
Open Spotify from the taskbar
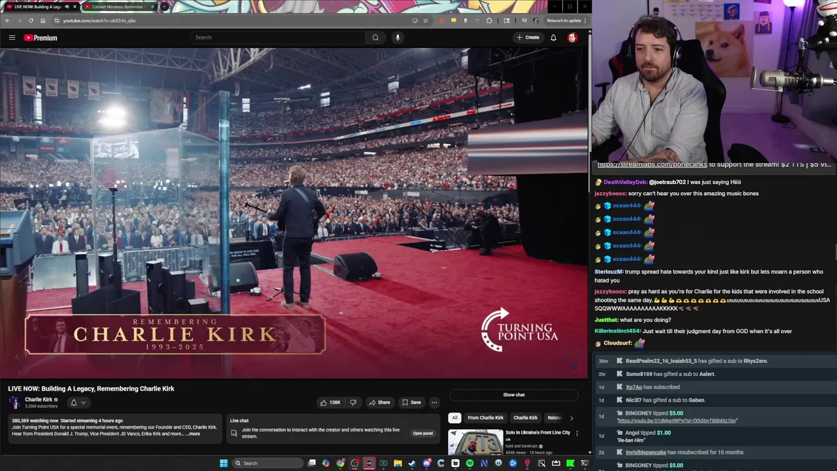tap(470, 463)
